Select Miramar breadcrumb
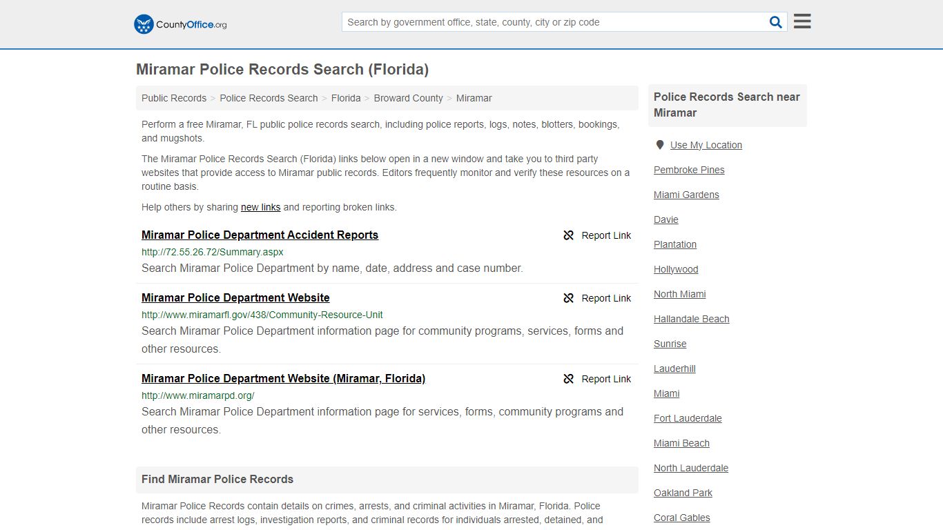943x530 pixels. pos(474,98)
